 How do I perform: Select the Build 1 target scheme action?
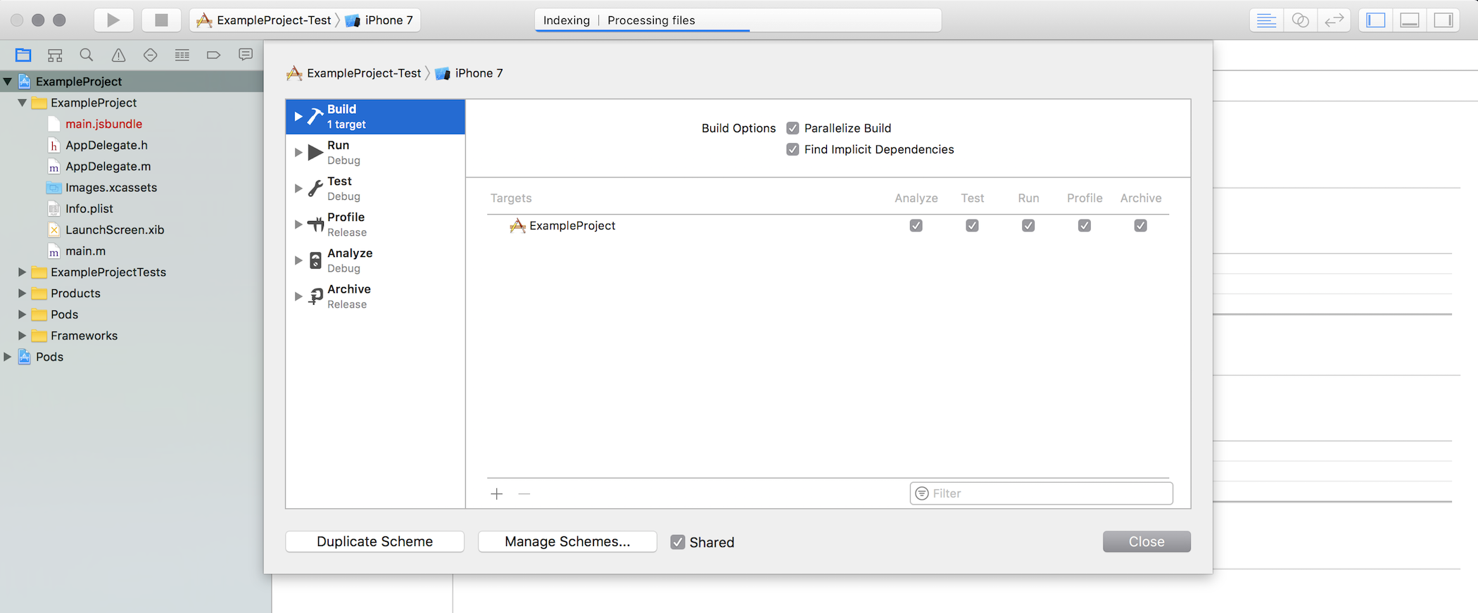pyautogui.click(x=375, y=116)
